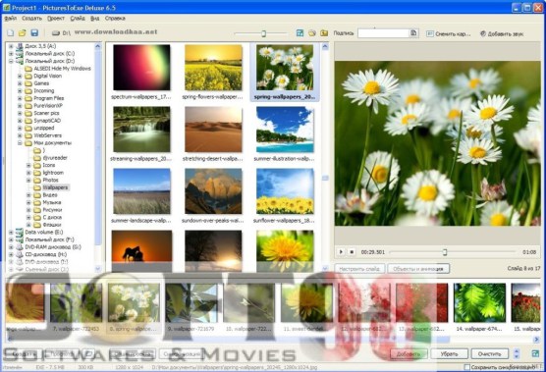Click the folder-with-arrow icon left of Подпись

click(324, 33)
